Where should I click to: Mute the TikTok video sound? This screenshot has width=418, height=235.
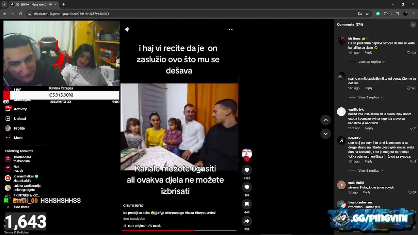(127, 29)
